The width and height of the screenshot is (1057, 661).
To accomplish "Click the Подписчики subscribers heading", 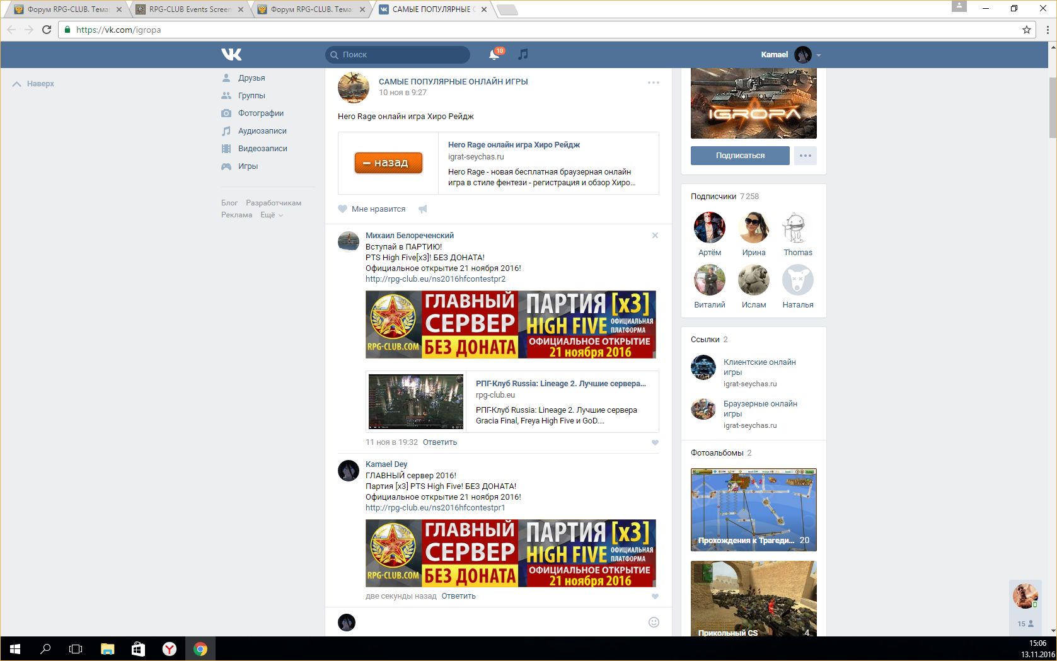I will (713, 197).
